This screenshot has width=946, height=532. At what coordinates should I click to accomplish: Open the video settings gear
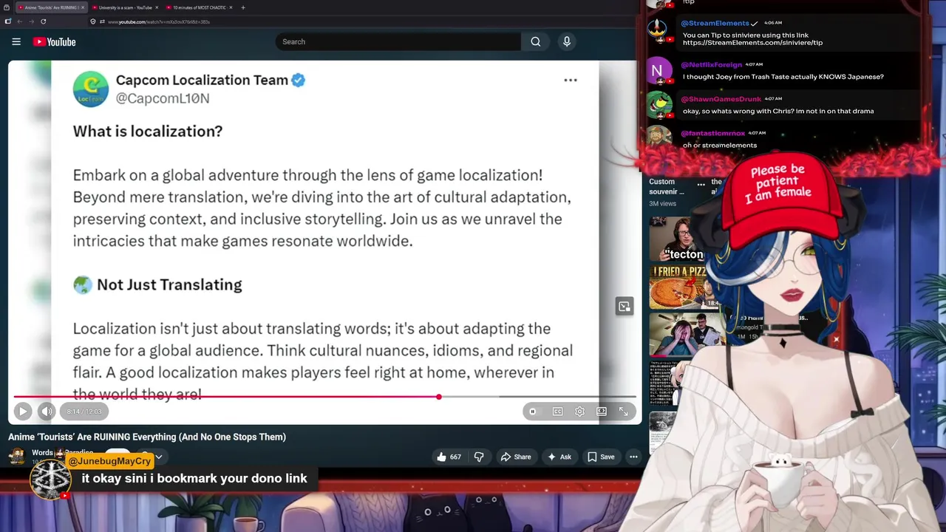[580, 412]
